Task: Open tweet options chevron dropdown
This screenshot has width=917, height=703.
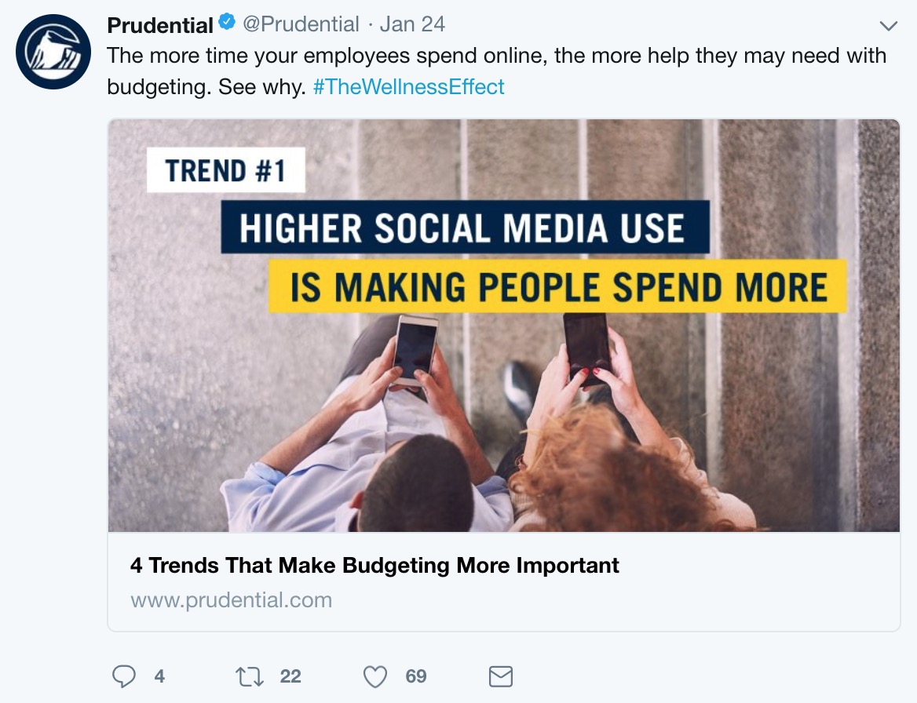Action: 888,26
